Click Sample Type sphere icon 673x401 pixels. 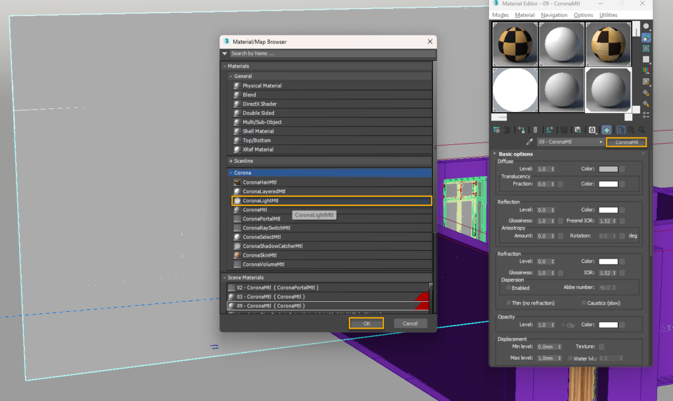(x=646, y=26)
